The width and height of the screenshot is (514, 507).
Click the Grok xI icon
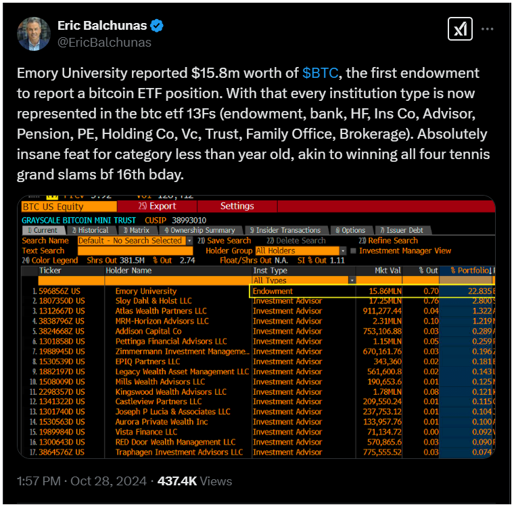460,29
